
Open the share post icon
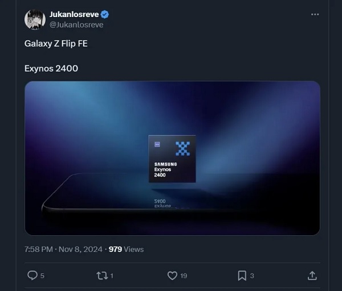tap(312, 276)
